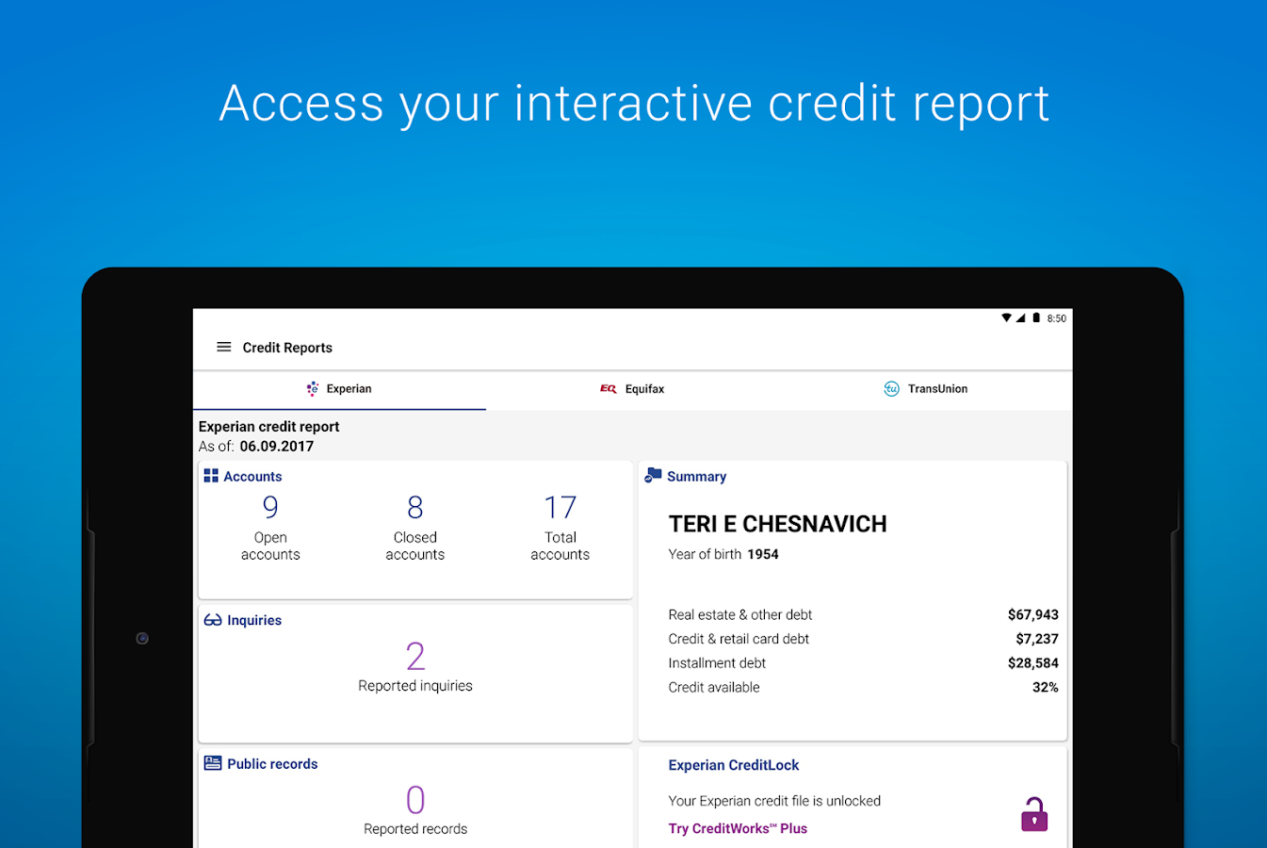The width and height of the screenshot is (1267, 848).
Task: Tap the Wi-Fi signal status icon
Action: (1007, 318)
